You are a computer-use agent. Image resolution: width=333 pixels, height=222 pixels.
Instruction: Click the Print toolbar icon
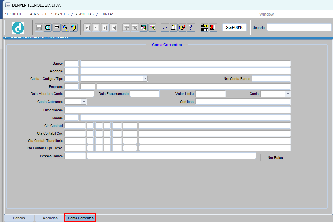[x=57, y=28]
